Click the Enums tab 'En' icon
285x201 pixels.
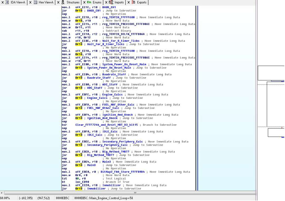pos(89,2)
